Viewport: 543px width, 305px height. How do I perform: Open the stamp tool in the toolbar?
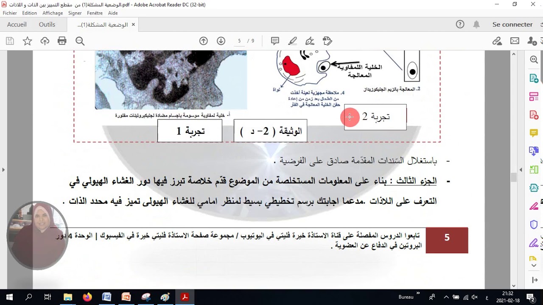(x=327, y=41)
